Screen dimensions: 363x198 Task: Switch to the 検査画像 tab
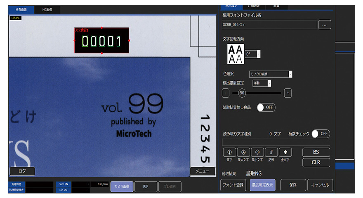click(21, 9)
